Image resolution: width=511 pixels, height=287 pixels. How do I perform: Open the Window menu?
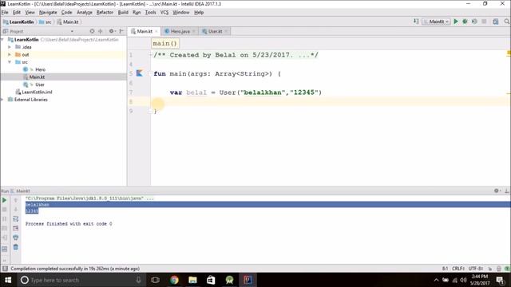point(181,13)
